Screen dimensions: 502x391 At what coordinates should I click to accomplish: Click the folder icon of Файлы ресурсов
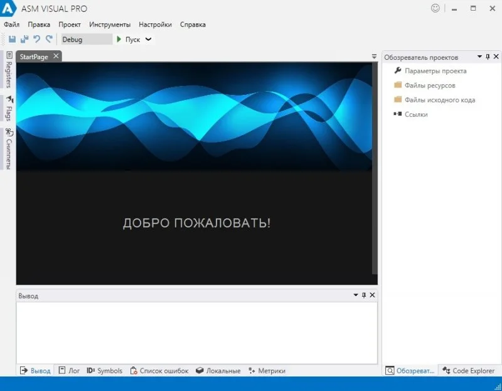click(x=398, y=85)
